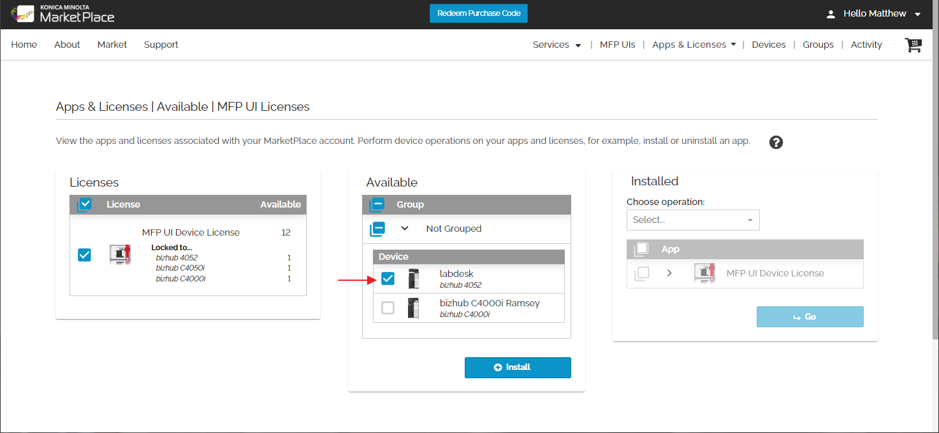The image size is (939, 433).
Task: Collapse the Not Grouped chevron
Action: [x=405, y=228]
